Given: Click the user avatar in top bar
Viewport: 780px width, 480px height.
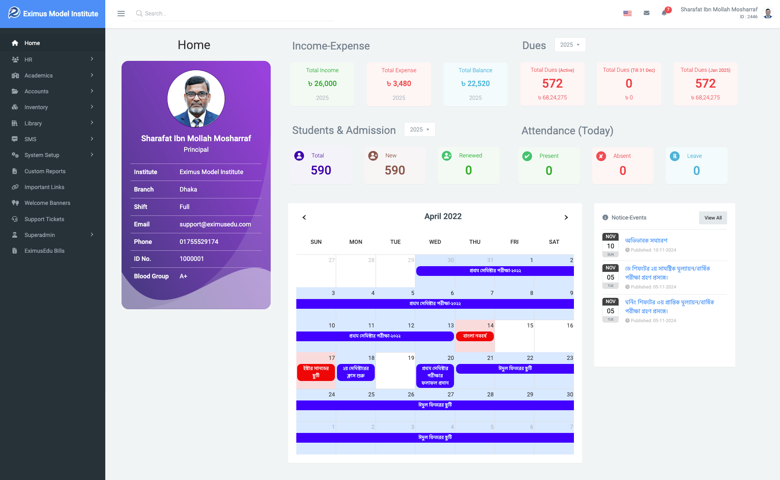Looking at the screenshot, I should click(x=768, y=13).
